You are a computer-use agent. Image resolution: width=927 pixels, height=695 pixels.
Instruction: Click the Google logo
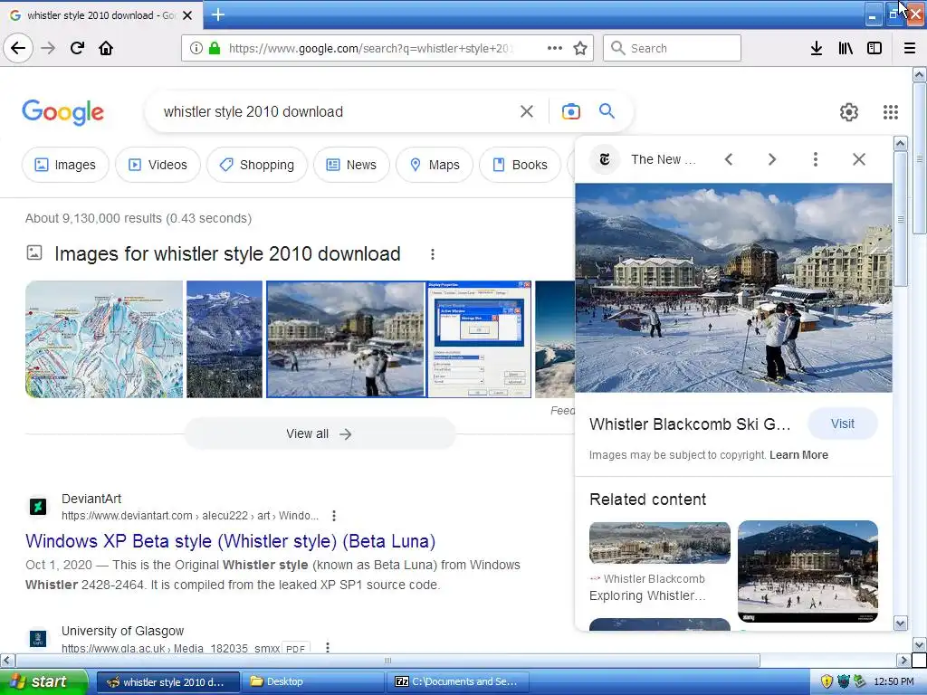coord(63,112)
